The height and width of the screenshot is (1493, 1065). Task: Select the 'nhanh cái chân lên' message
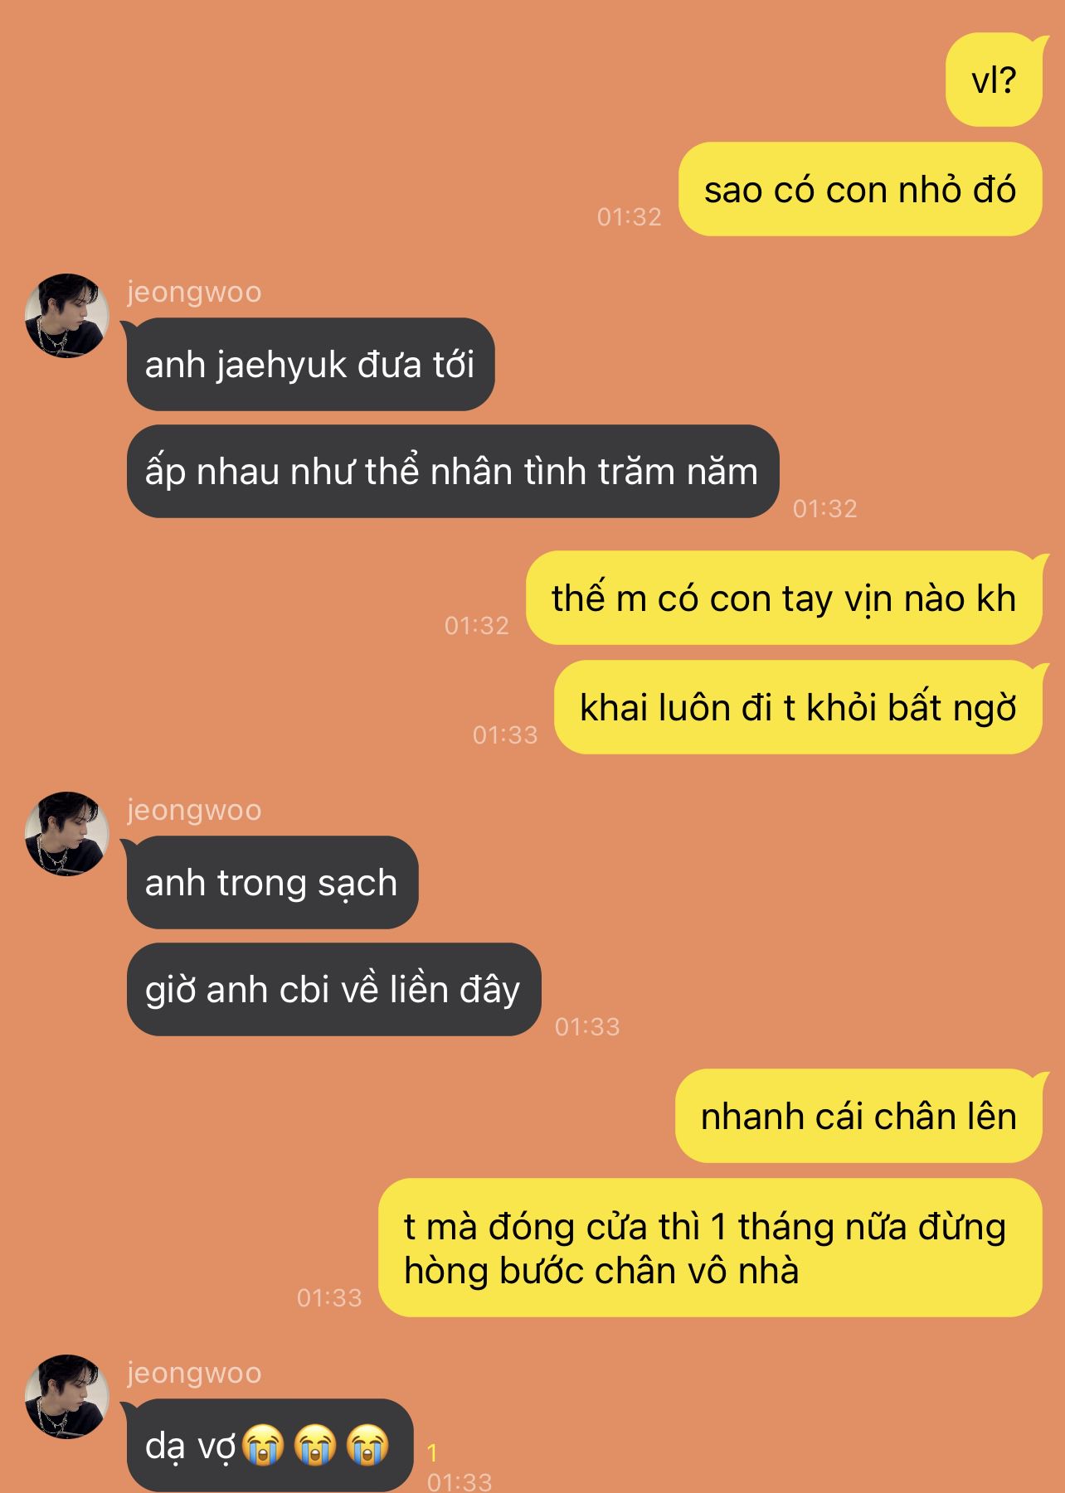click(858, 1117)
